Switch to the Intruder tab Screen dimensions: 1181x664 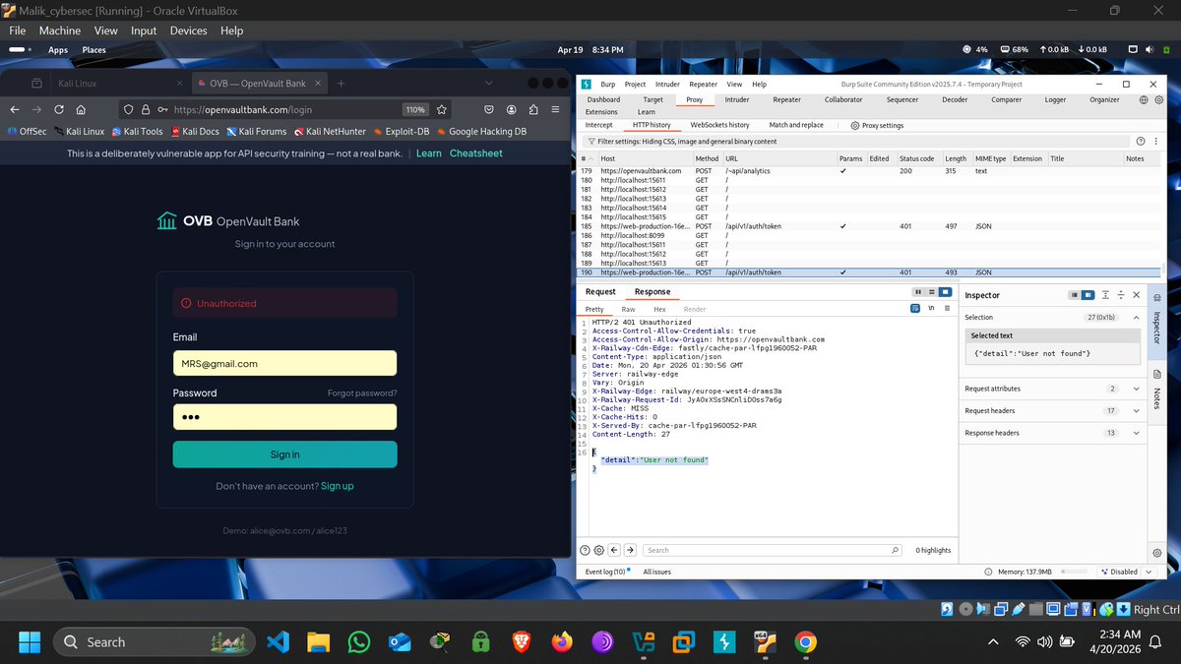click(737, 99)
